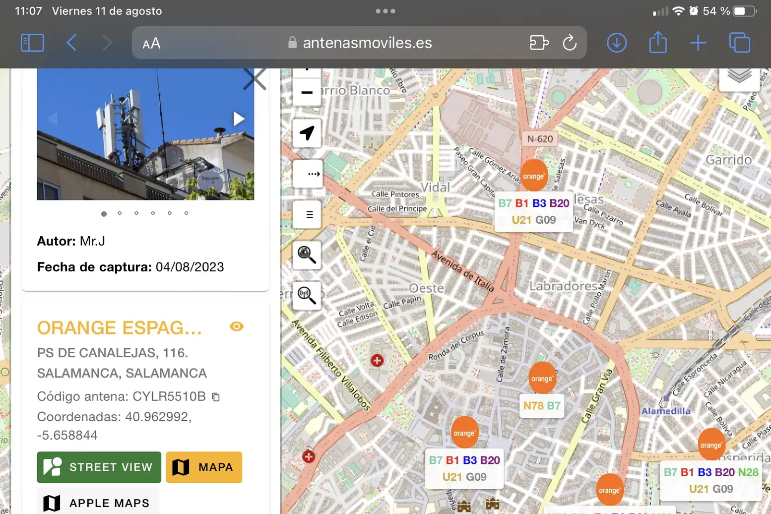Zoom out the map

click(307, 92)
